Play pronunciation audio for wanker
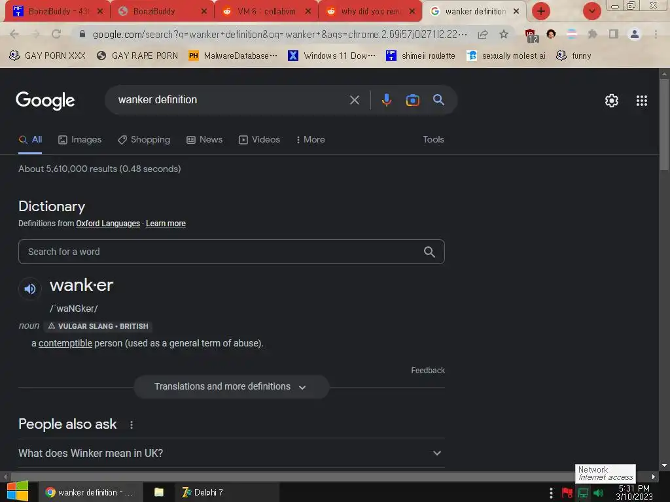Viewport: 670px width, 502px height. point(30,289)
